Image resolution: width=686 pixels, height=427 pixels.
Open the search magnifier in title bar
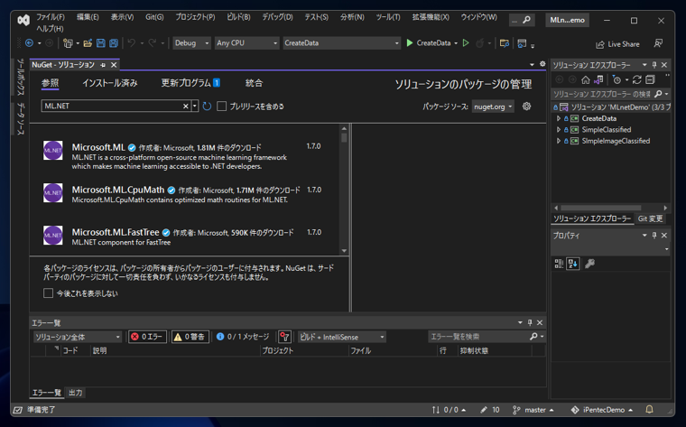click(527, 20)
